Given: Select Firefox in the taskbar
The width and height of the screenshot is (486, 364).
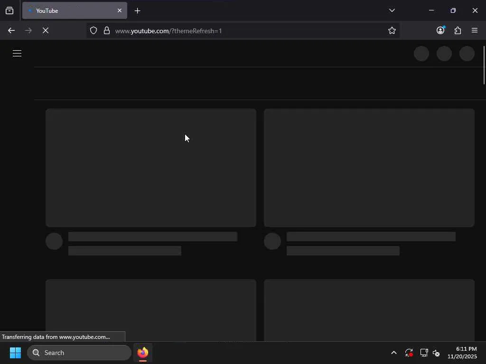Looking at the screenshot, I should tap(143, 353).
